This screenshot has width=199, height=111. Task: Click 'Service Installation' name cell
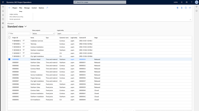tap(36, 75)
